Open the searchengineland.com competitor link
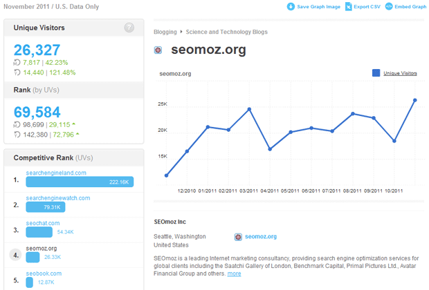Image resolution: width=429 pixels, height=290 pixels. coord(56,173)
